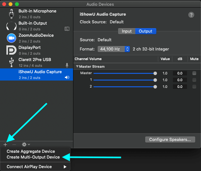The width and height of the screenshot is (201, 171).
Task: Click the plus add device button
Action: (5, 145)
